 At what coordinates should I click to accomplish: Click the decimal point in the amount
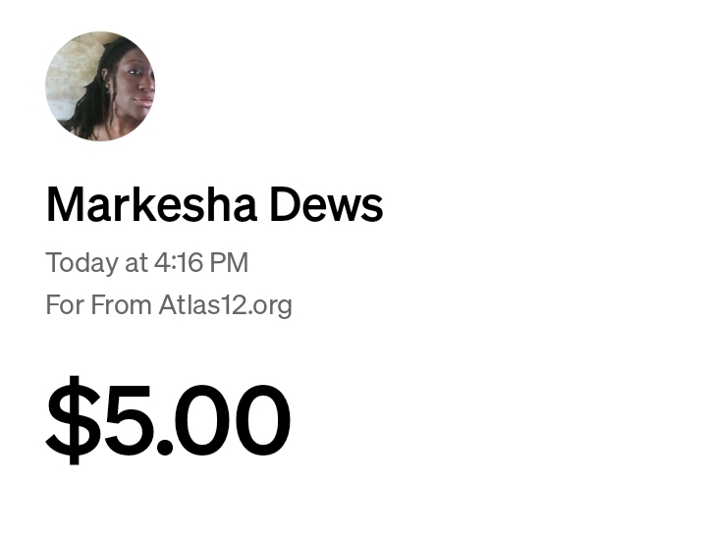point(164,447)
